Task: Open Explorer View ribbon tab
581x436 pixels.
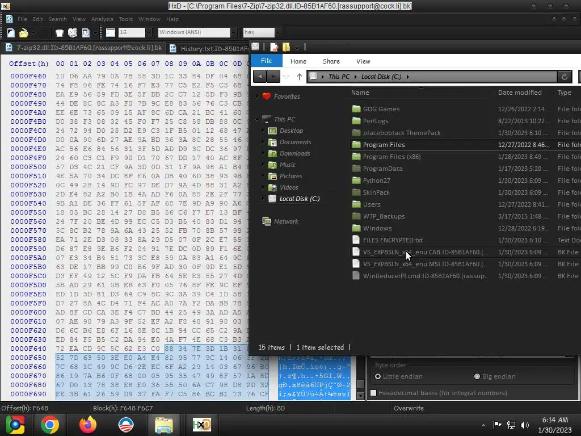Action: (363, 61)
